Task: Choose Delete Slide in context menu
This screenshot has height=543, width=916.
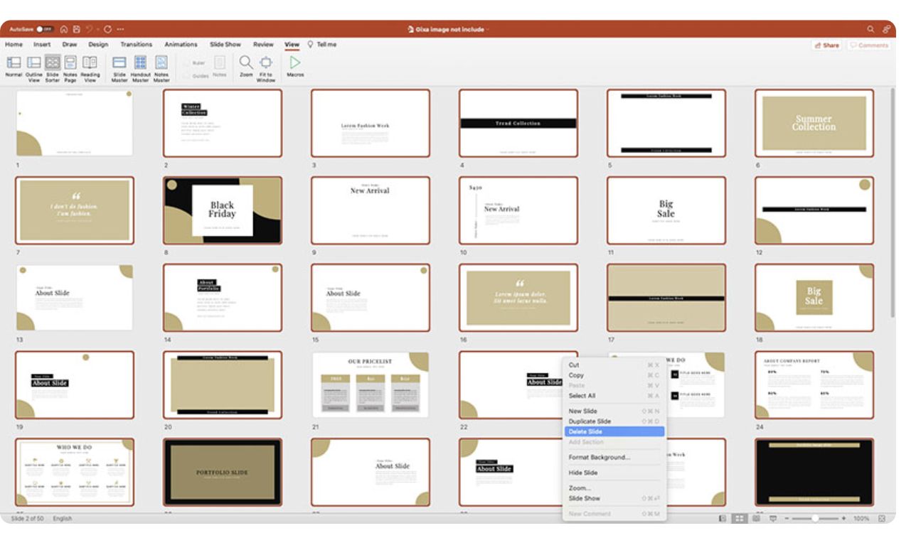Action: pyautogui.click(x=614, y=431)
